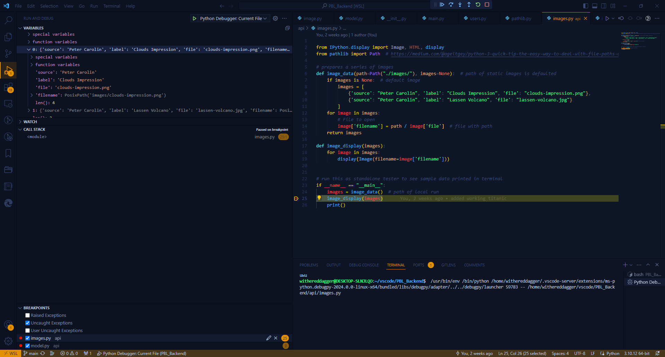Expand top-level special variables node
This screenshot has height=357, width=665.
(29, 34)
